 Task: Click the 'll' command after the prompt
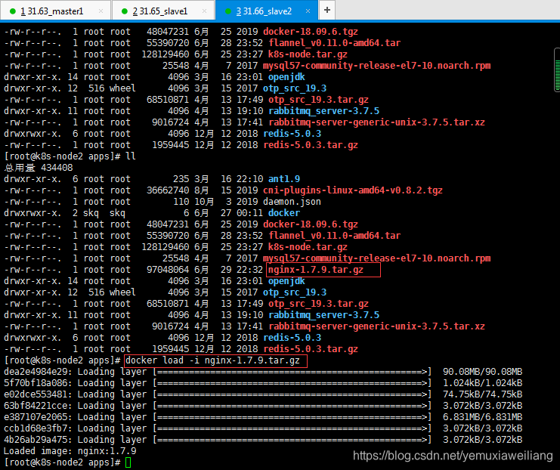130,156
